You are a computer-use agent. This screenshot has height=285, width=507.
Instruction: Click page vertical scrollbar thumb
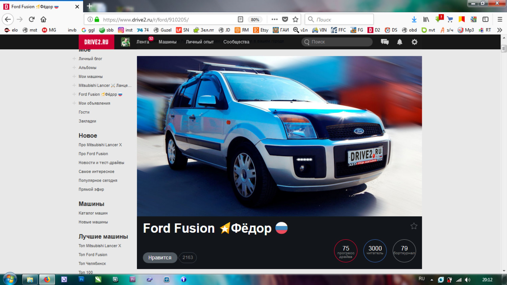504,49
